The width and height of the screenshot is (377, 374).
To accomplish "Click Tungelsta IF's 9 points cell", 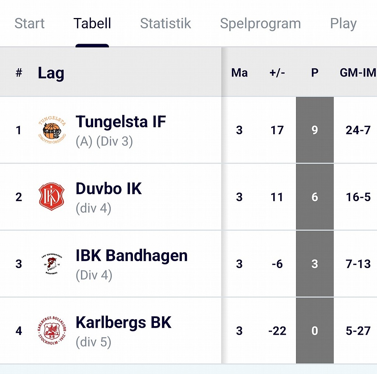I will pos(315,130).
